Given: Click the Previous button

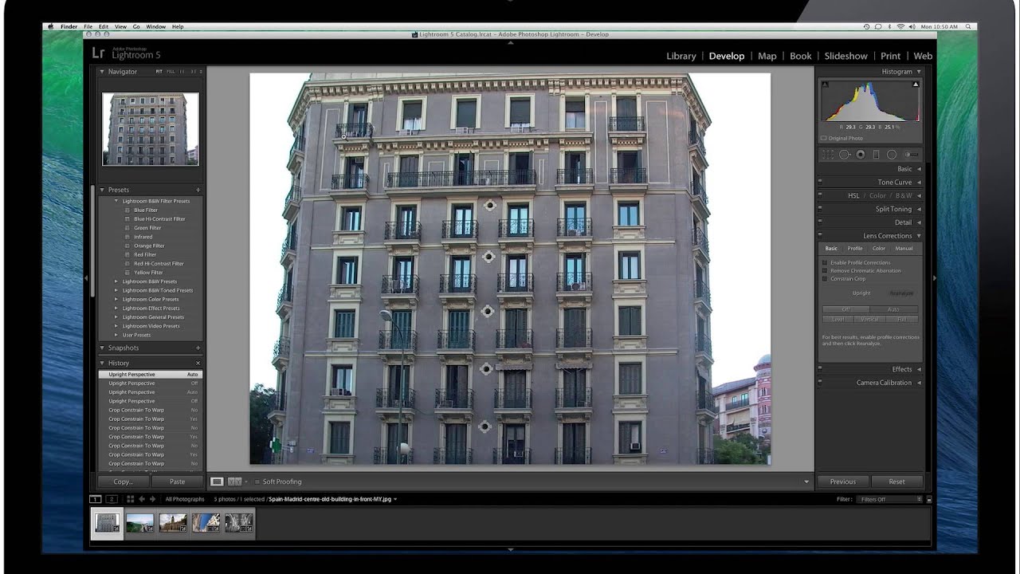Looking at the screenshot, I should (x=842, y=482).
